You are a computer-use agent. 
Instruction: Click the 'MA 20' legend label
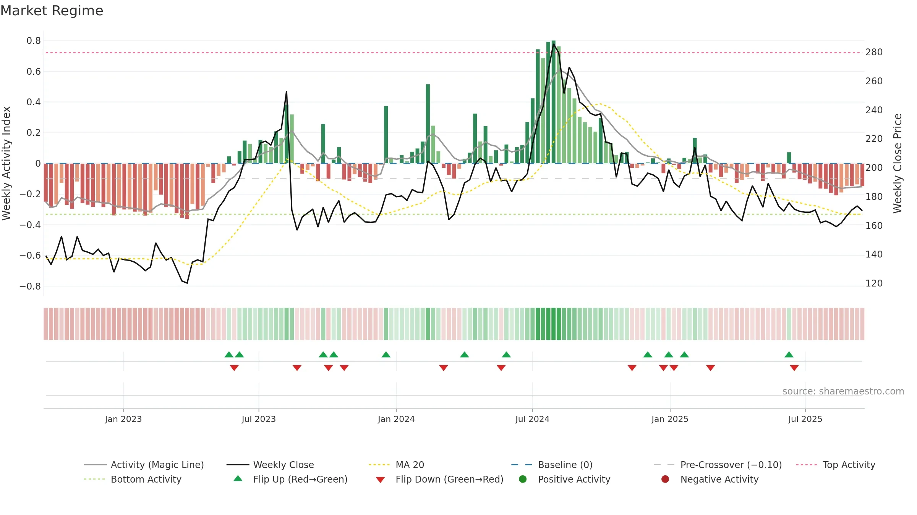pyautogui.click(x=410, y=465)
